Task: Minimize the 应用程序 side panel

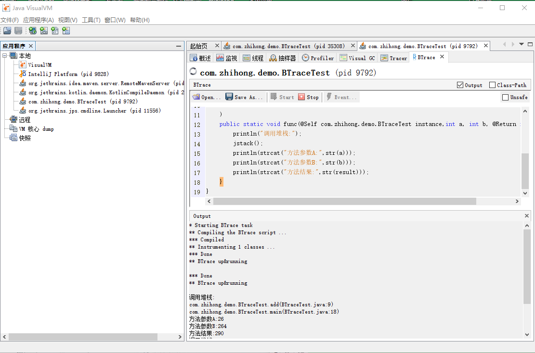Action: (x=179, y=46)
